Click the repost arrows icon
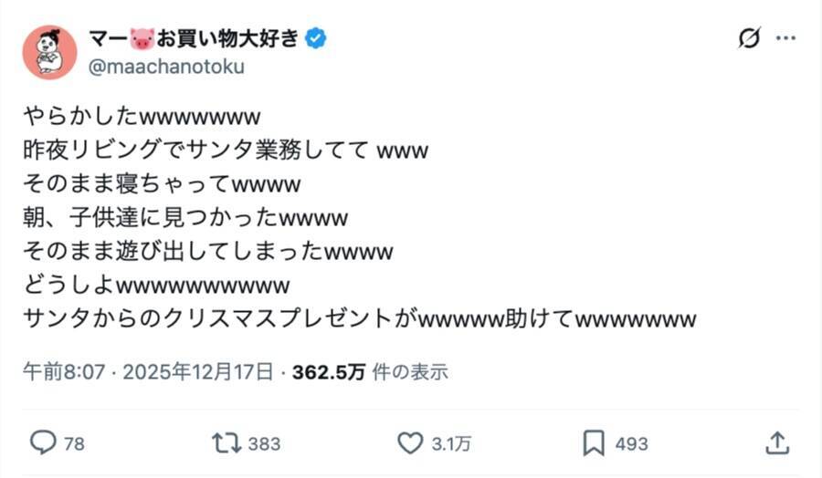 [x=224, y=443]
